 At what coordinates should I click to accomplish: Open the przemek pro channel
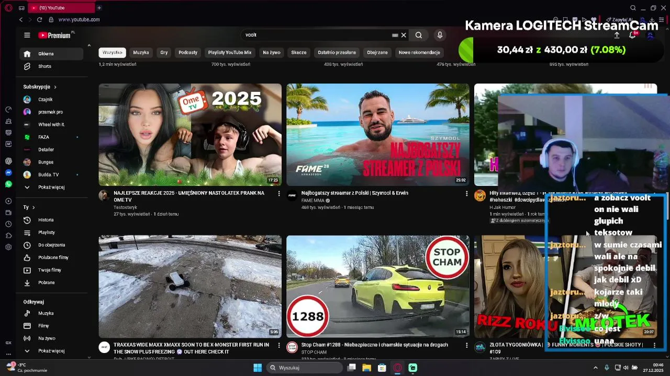[51, 112]
